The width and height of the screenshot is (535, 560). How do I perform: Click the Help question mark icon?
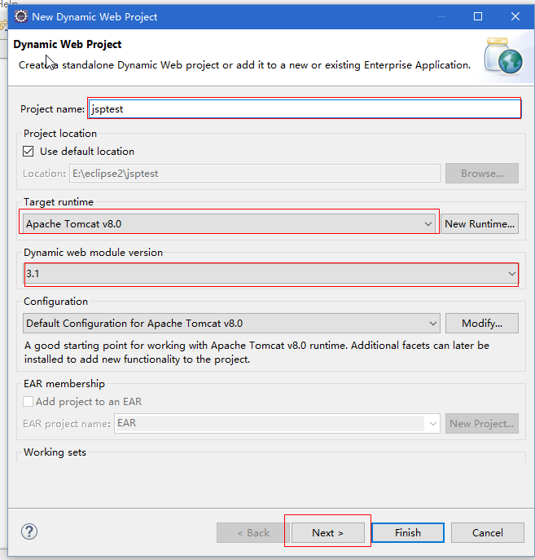(29, 531)
